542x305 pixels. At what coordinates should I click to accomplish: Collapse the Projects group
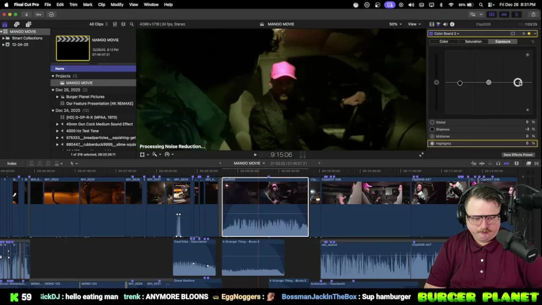(x=53, y=76)
